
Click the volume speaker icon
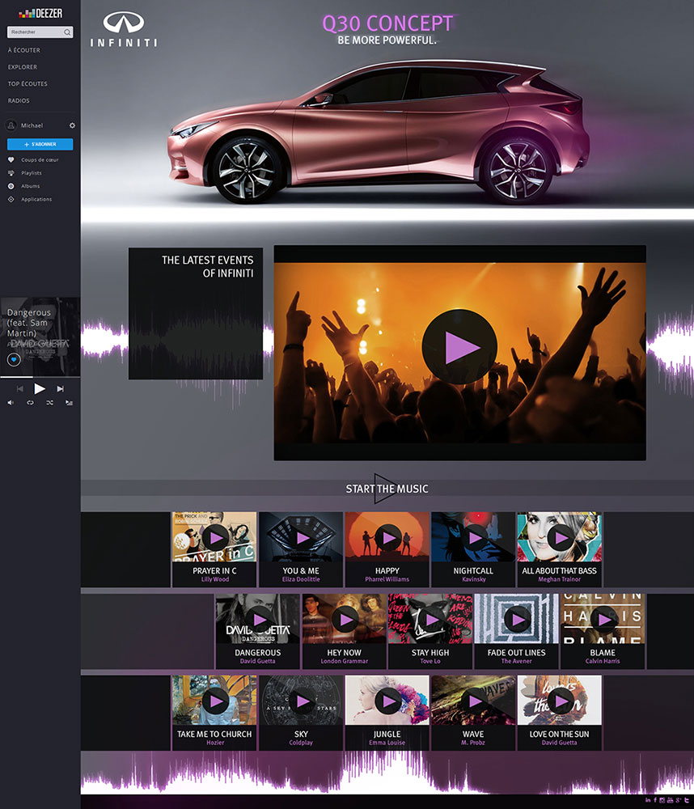coord(11,402)
